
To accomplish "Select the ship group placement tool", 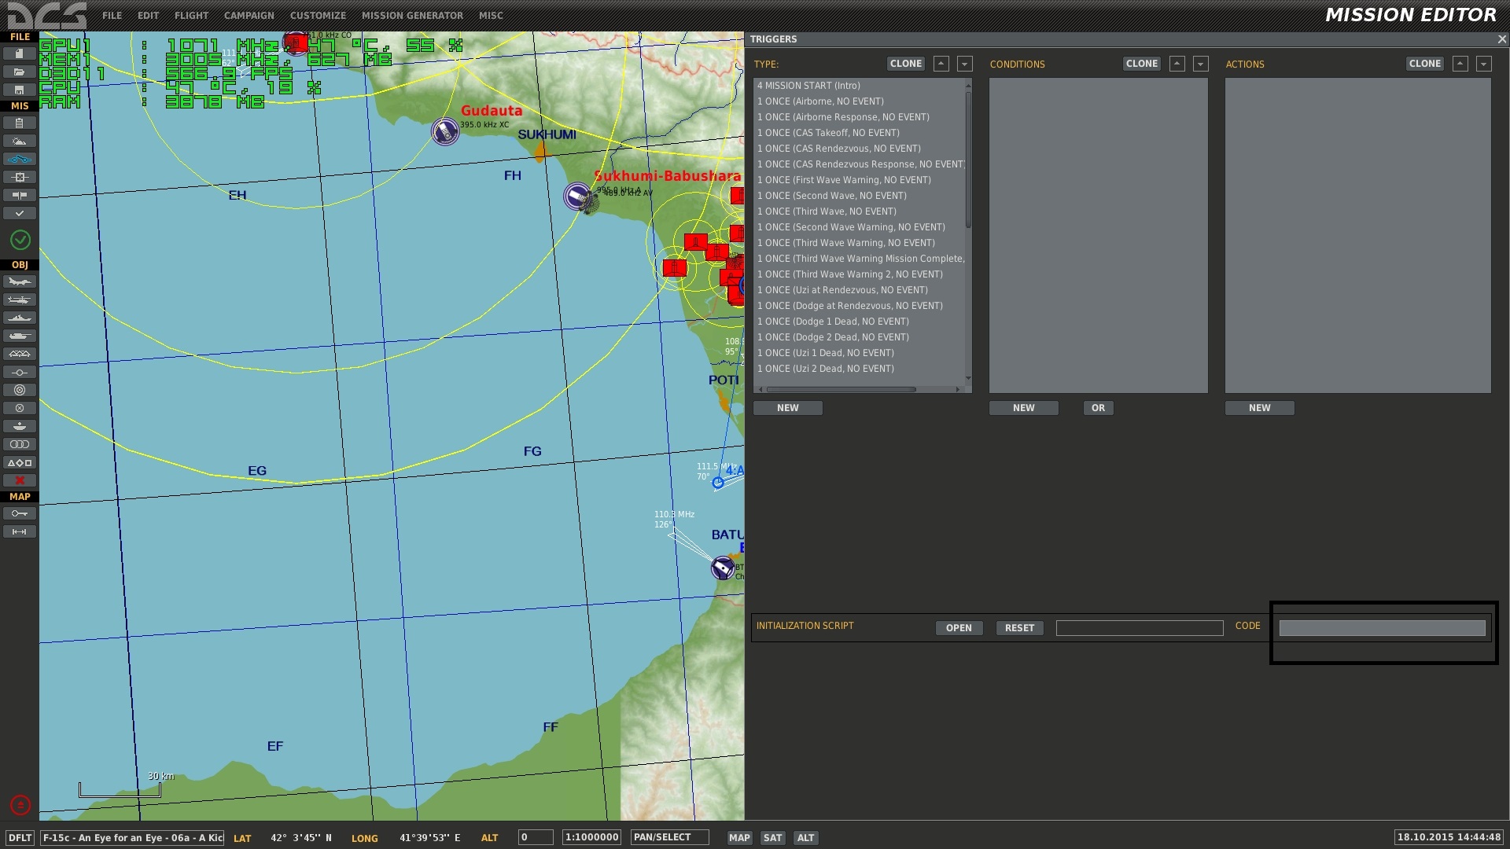I will 20,318.
